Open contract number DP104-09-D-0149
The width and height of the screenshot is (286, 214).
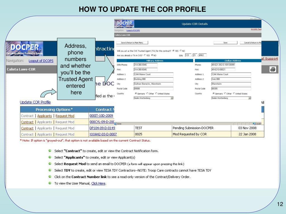pyautogui.click(x=102, y=128)
